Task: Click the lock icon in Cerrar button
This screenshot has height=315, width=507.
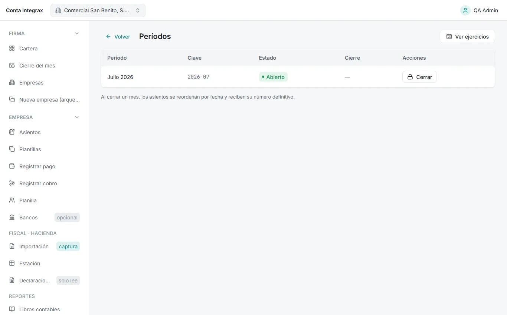Action: pos(410,77)
